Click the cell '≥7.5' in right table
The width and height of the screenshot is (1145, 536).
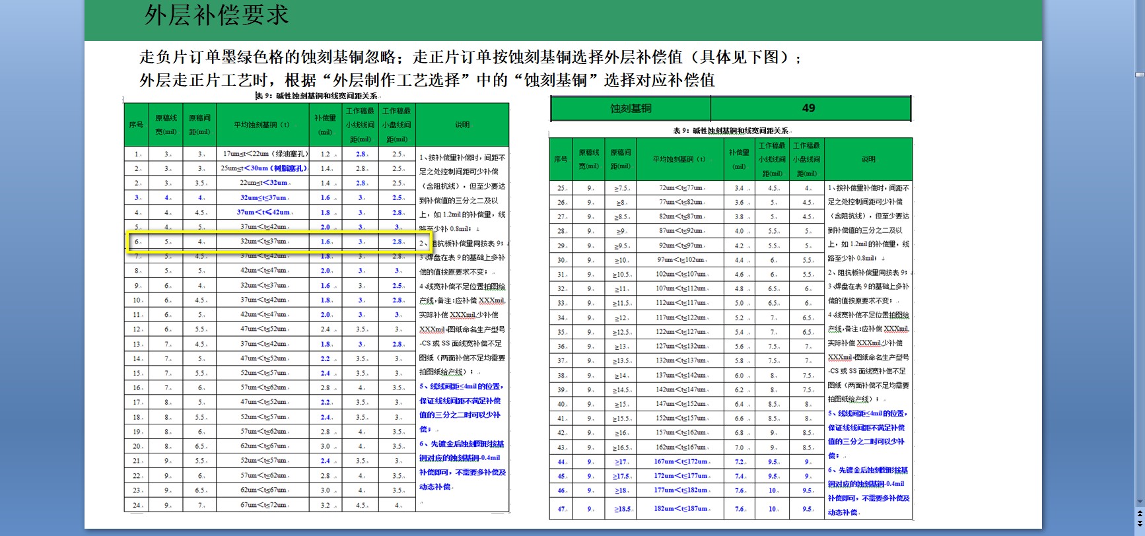[621, 188]
